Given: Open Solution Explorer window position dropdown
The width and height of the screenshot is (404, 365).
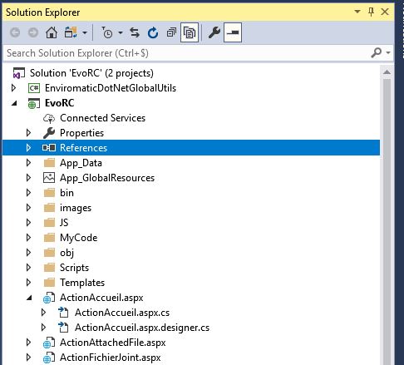Looking at the screenshot, I should pyautogui.click(x=357, y=12).
